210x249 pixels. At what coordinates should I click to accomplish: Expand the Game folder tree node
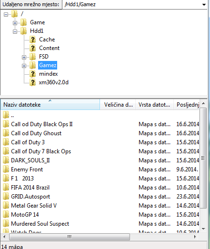point(15,23)
